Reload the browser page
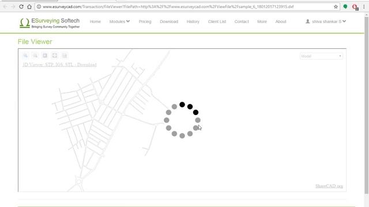 click(x=21, y=6)
